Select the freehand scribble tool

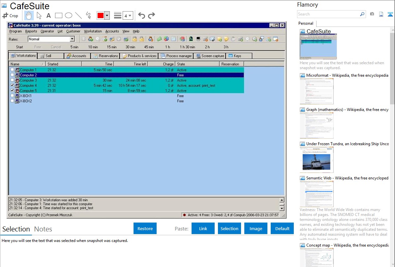click(x=88, y=15)
